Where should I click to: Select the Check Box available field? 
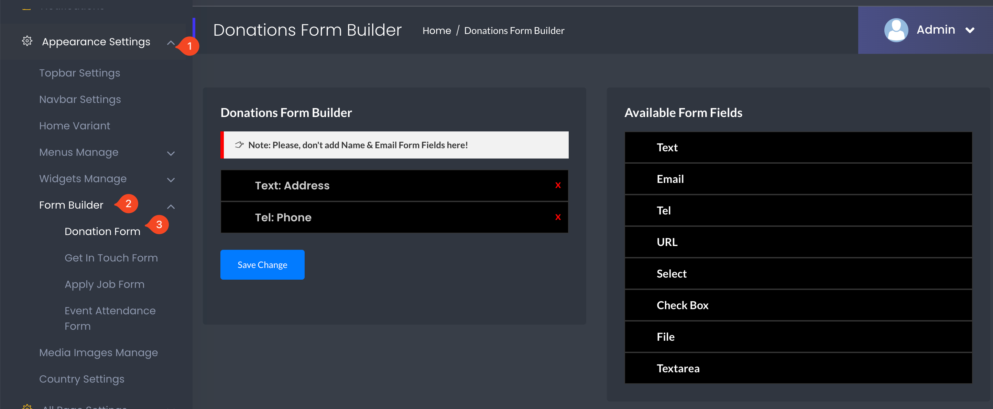tap(798, 305)
